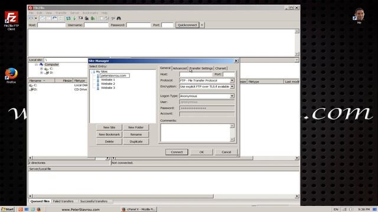Click Cancel in Site Manager

(x=226, y=152)
